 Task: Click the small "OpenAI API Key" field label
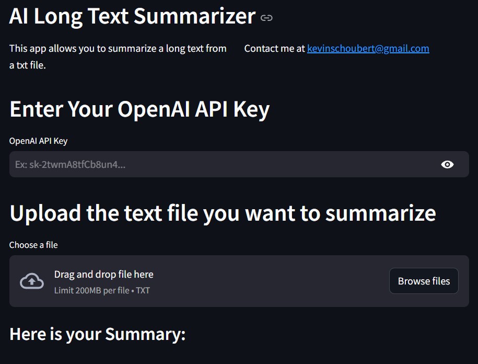tap(38, 141)
